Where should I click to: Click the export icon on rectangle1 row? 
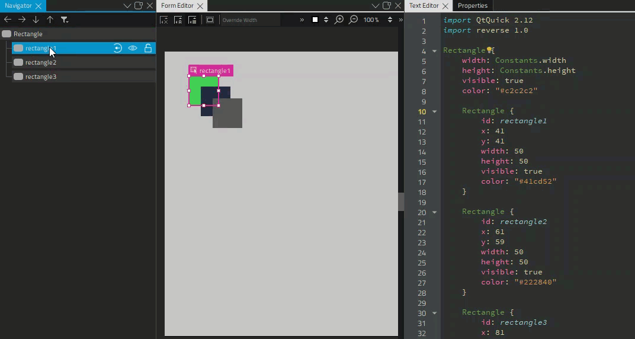118,48
